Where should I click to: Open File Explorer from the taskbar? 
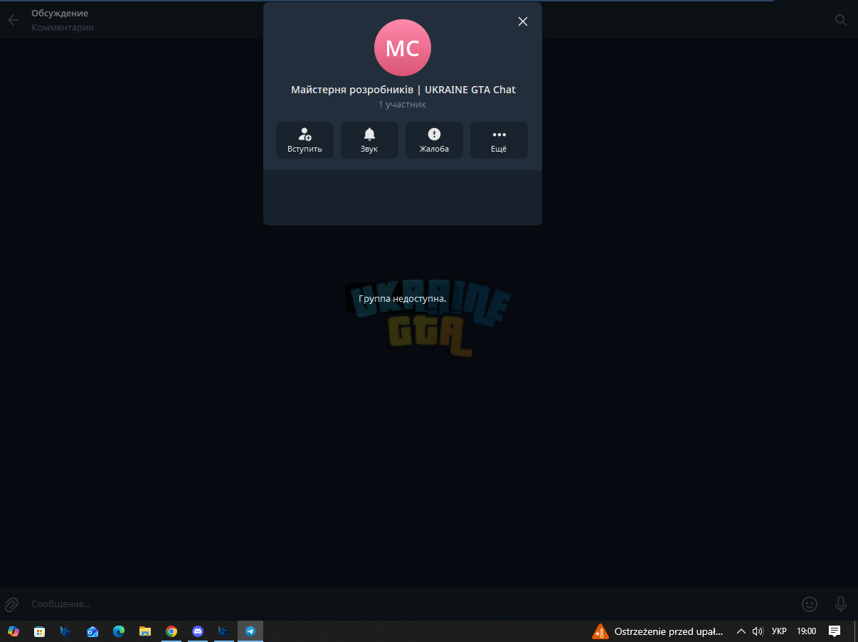click(145, 631)
